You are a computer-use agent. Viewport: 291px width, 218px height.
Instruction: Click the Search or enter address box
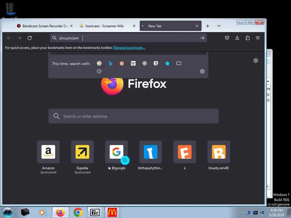(x=134, y=116)
